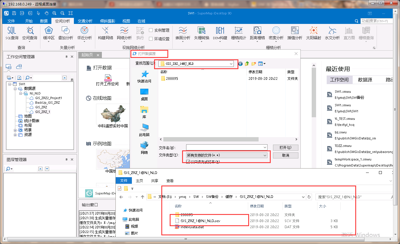Click the 打开(O) button
The width and height of the screenshot is (400, 244).
[x=285, y=147]
